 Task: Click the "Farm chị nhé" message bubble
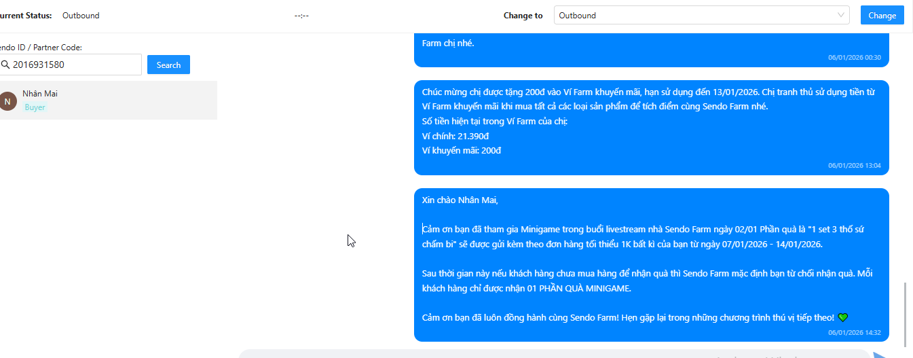pos(651,48)
